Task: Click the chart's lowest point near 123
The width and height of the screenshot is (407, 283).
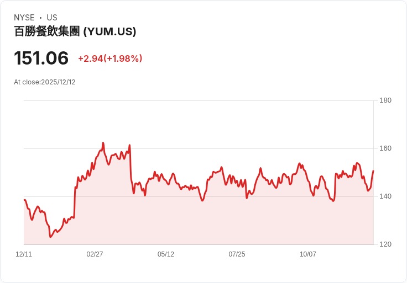Action: click(50, 237)
